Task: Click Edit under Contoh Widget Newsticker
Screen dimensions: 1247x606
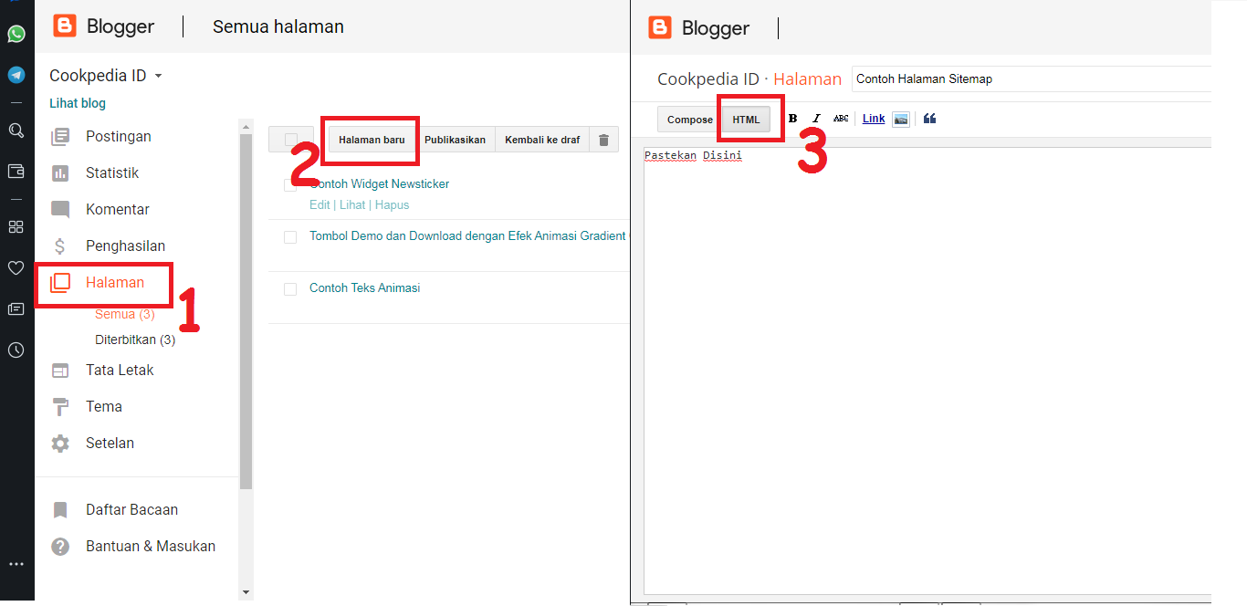Action: pyautogui.click(x=320, y=205)
